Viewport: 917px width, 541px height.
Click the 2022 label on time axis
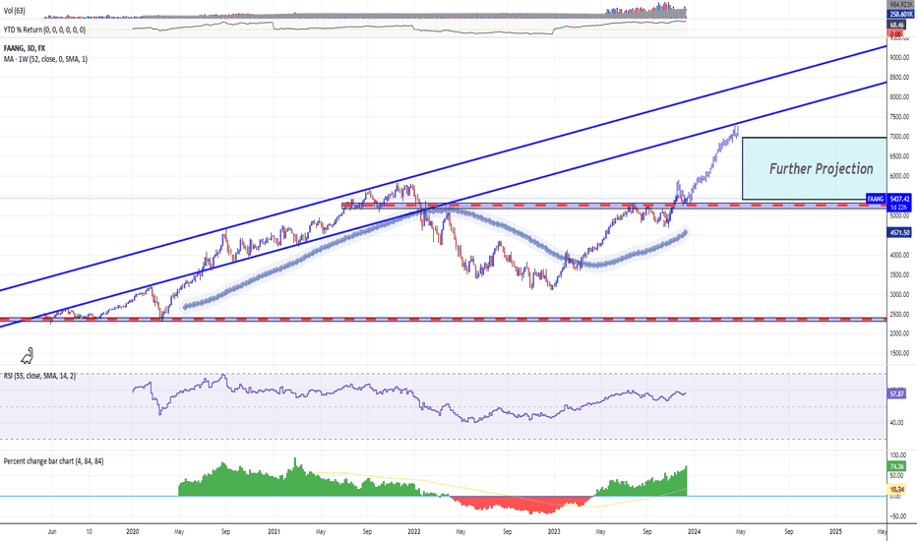(x=414, y=529)
